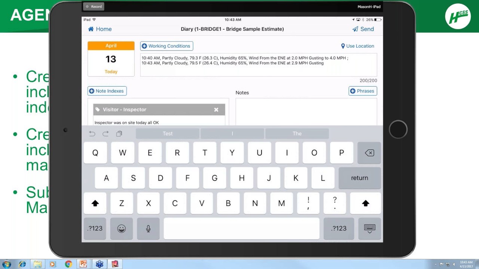Open the Windows Start menu
Image resolution: width=479 pixels, height=269 pixels.
click(6, 264)
